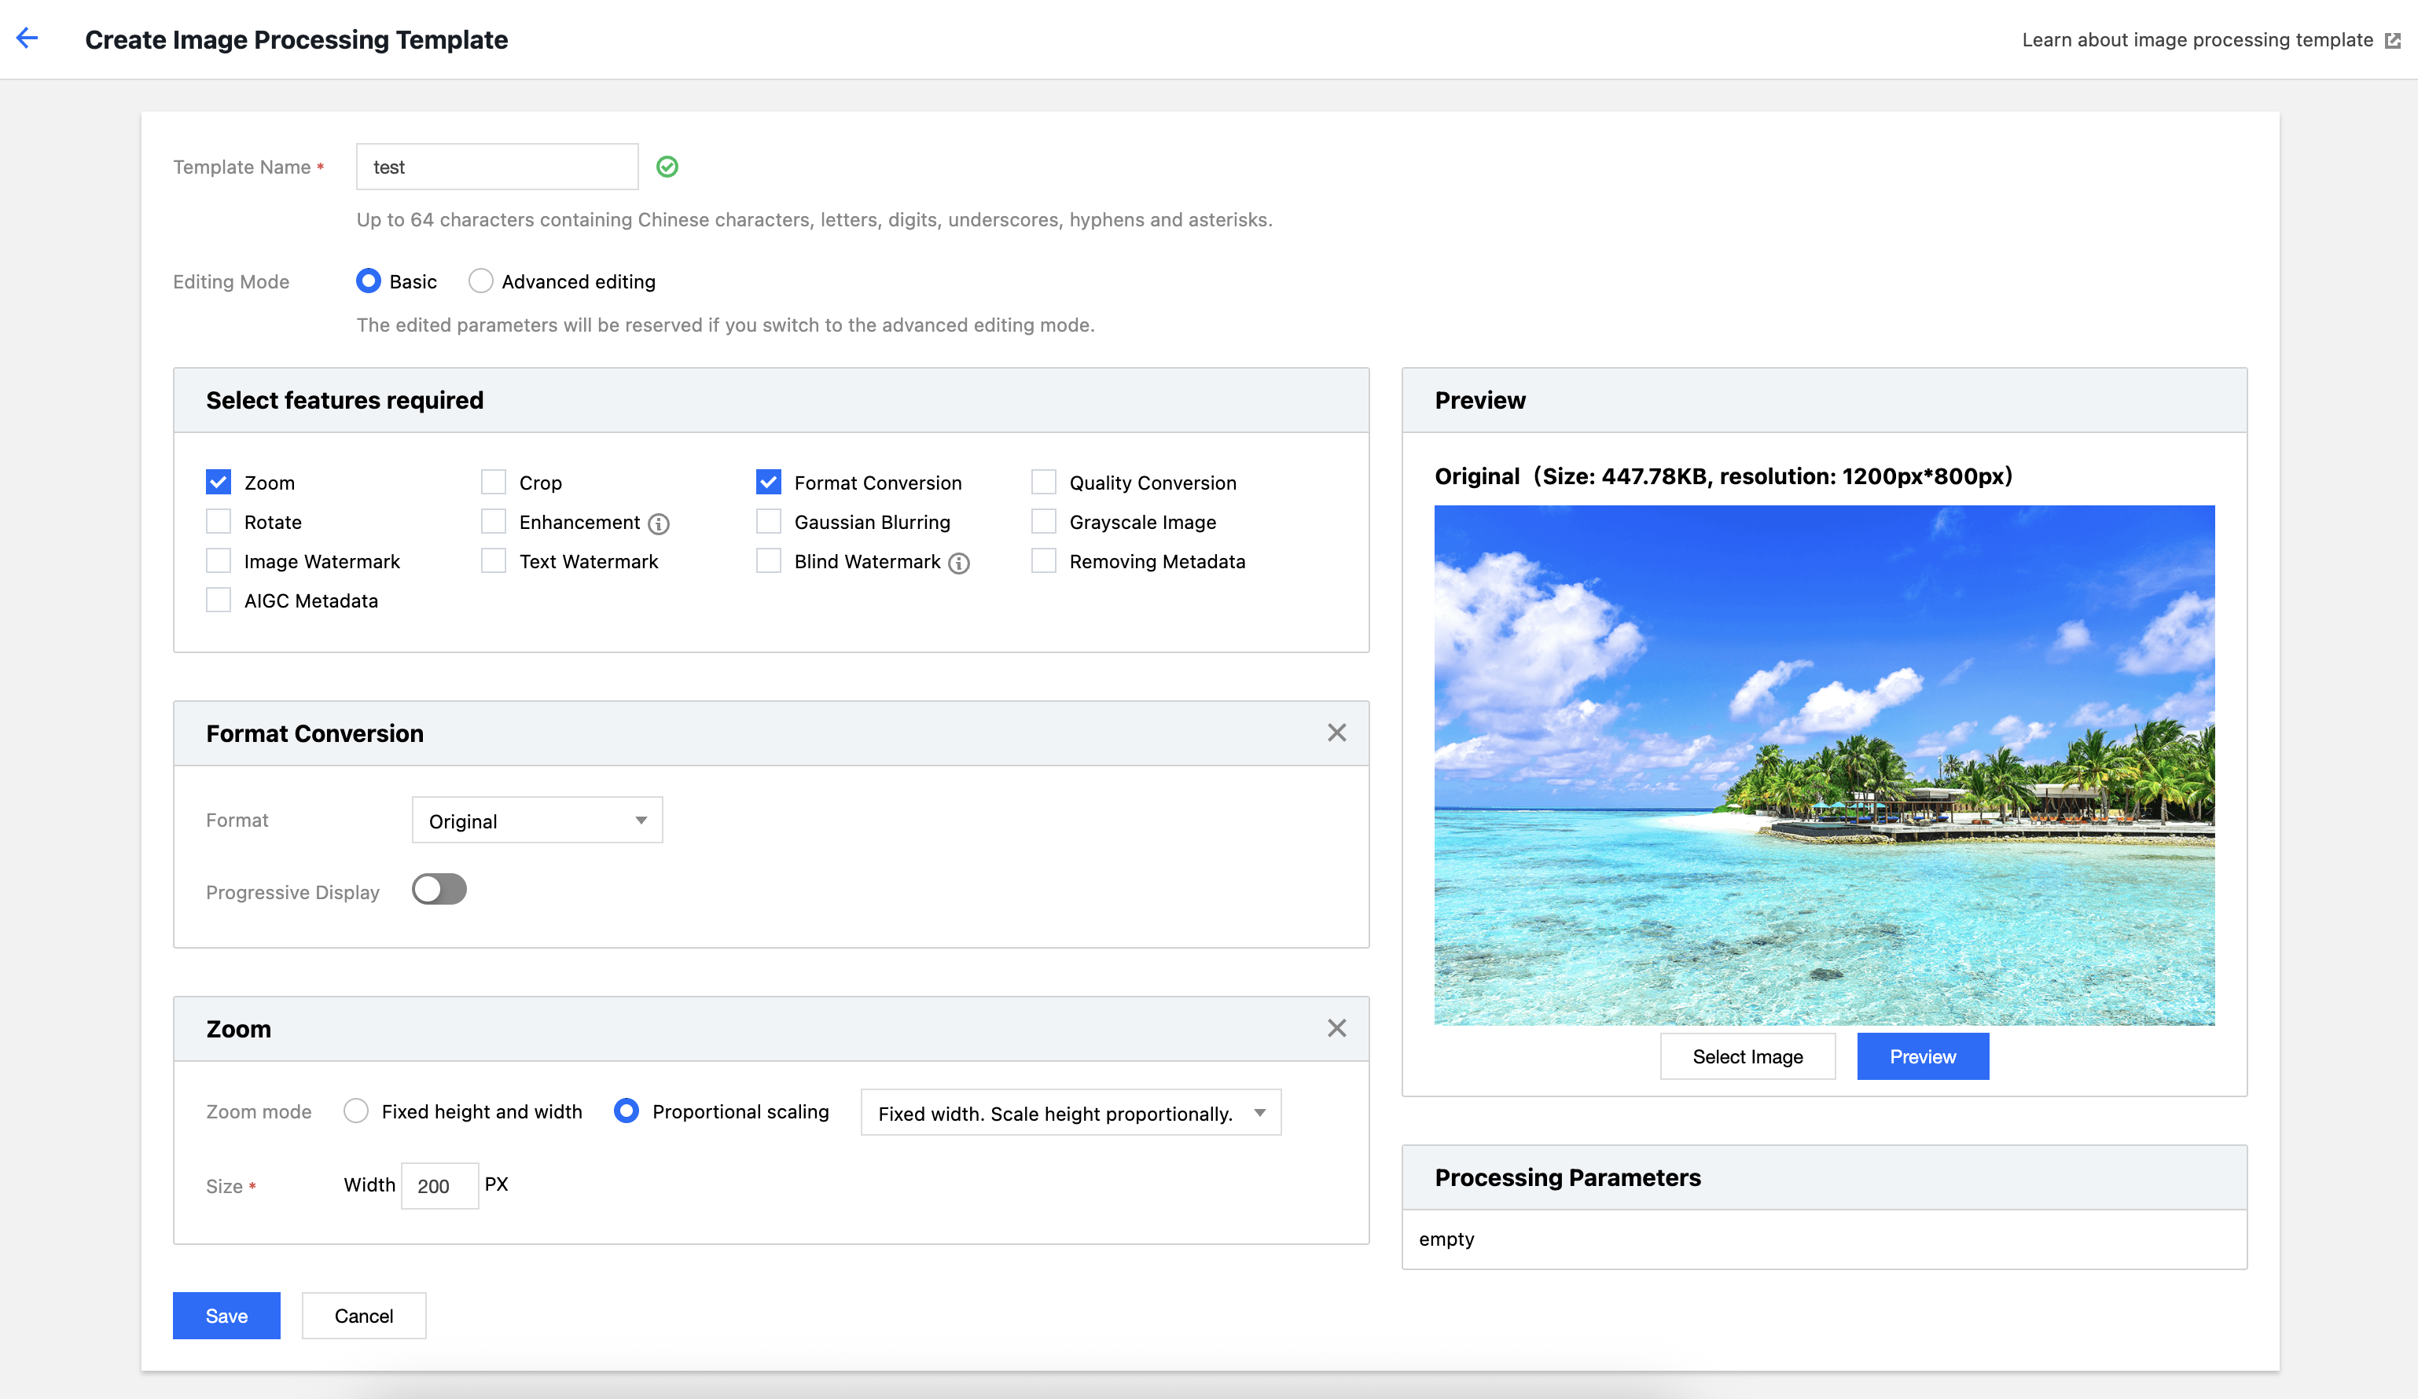Click the green validation check icon
2418x1399 pixels.
pyautogui.click(x=667, y=167)
